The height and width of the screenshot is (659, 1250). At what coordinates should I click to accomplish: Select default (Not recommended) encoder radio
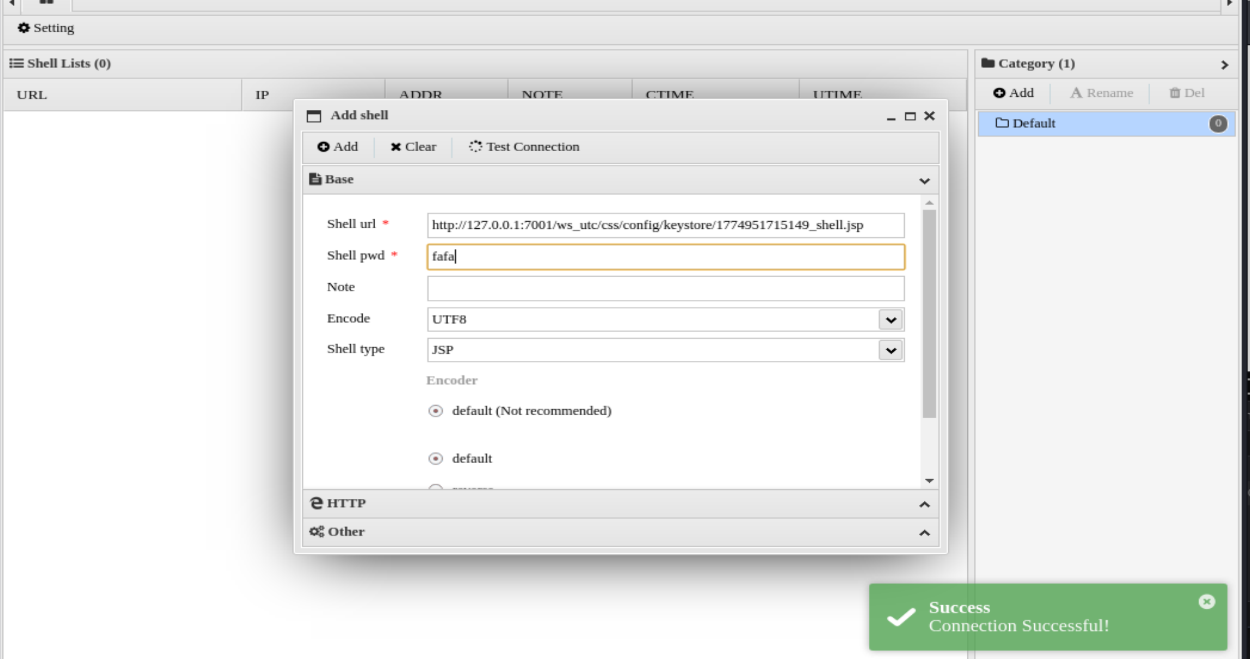[x=436, y=411]
